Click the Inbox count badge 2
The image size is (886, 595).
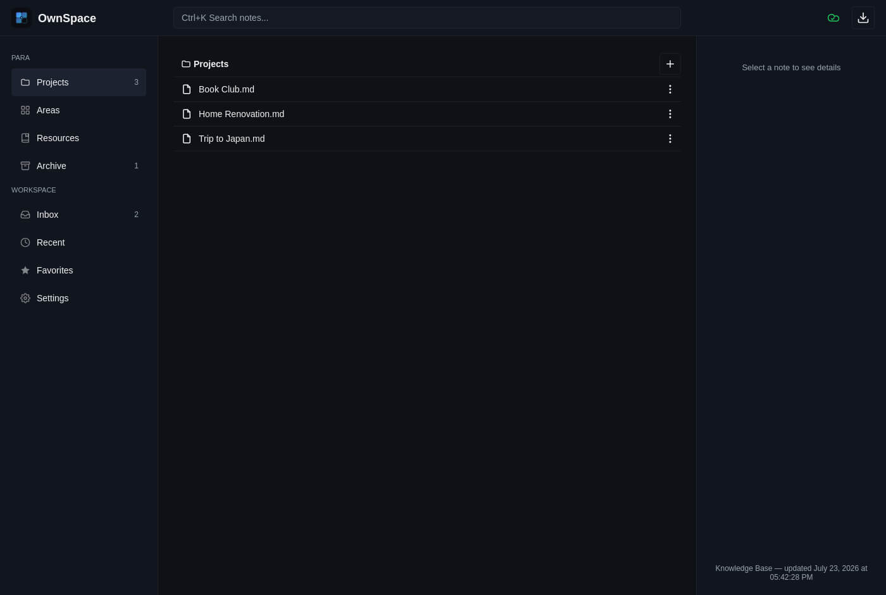pos(136,215)
